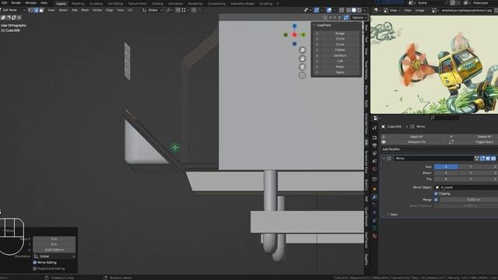Toggle the Clipping checkbox
The image size is (498, 280).
pyautogui.click(x=436, y=194)
